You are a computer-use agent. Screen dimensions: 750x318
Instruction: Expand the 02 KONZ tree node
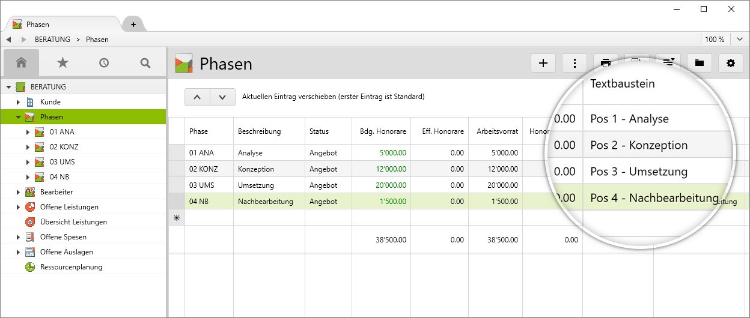(x=28, y=147)
